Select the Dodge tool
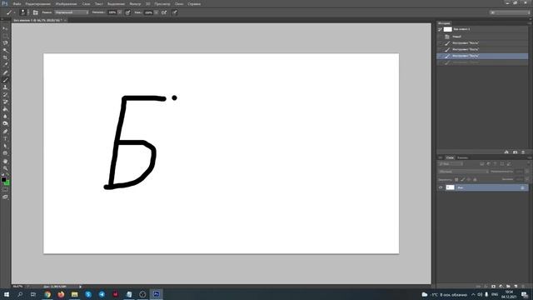The height and width of the screenshot is (300, 533). (x=5, y=123)
